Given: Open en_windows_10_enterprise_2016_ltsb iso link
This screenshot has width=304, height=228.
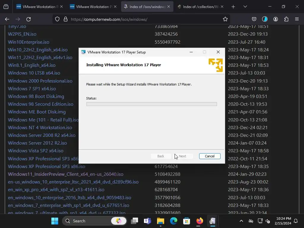Looking at the screenshot, I should (69, 197).
